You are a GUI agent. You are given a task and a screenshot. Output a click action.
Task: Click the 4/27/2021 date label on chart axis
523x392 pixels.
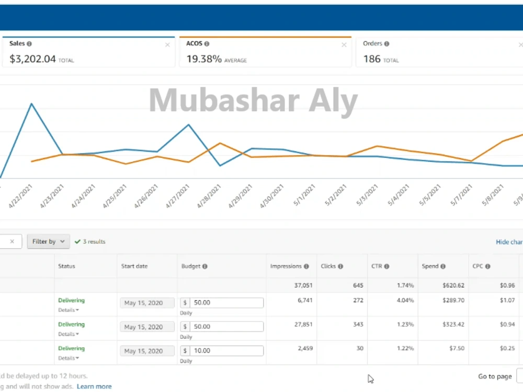click(x=177, y=196)
